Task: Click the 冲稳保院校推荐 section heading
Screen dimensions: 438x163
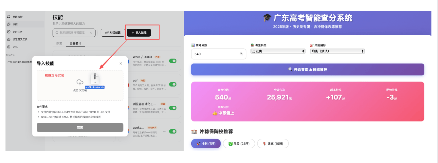Action: click(212, 132)
